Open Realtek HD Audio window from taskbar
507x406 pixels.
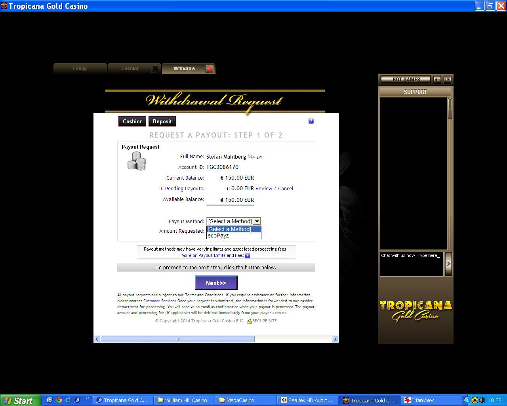coord(308,400)
